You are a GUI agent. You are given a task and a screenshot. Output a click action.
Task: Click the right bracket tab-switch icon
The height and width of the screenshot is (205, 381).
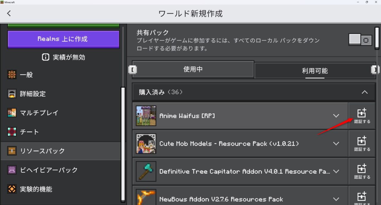pos(375,69)
